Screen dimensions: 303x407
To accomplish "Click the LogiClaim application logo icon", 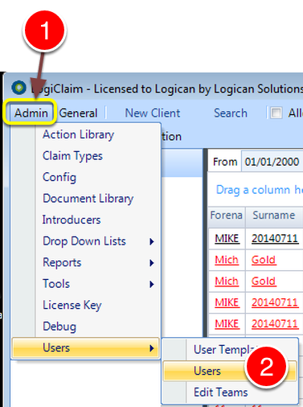I will tap(18, 88).
